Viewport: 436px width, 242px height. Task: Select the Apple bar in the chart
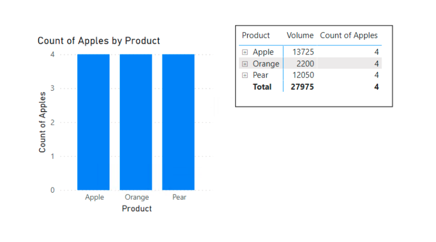[x=94, y=122]
